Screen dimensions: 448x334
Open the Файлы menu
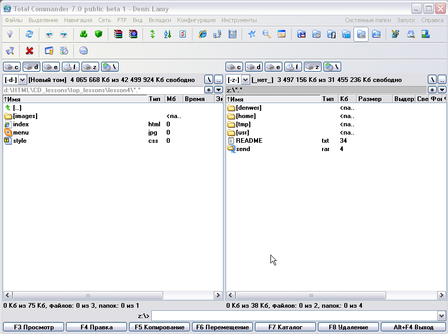tap(14, 20)
